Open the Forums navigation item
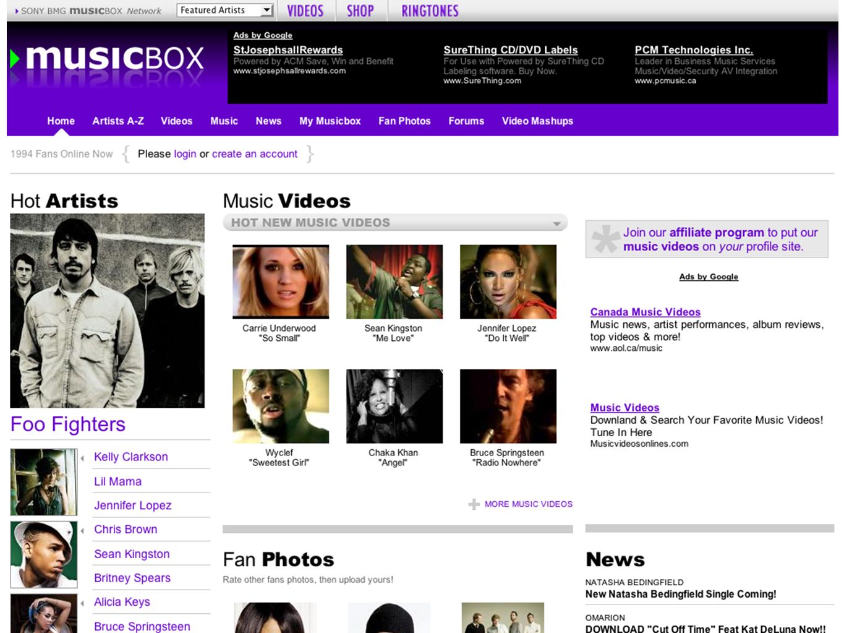Screen dimensions: 844x633 466,121
